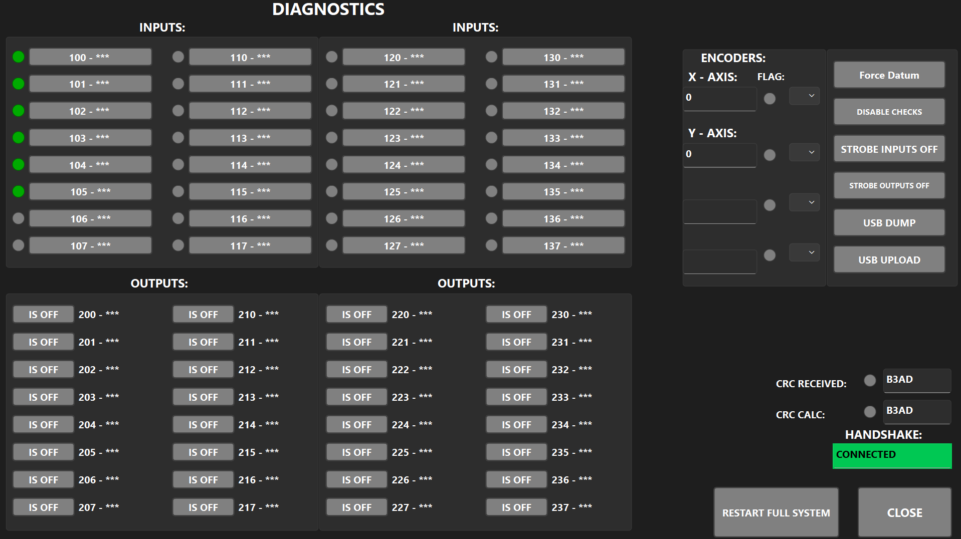Click DISABLE CHECKS button
The width and height of the screenshot is (961, 539).
pos(889,112)
